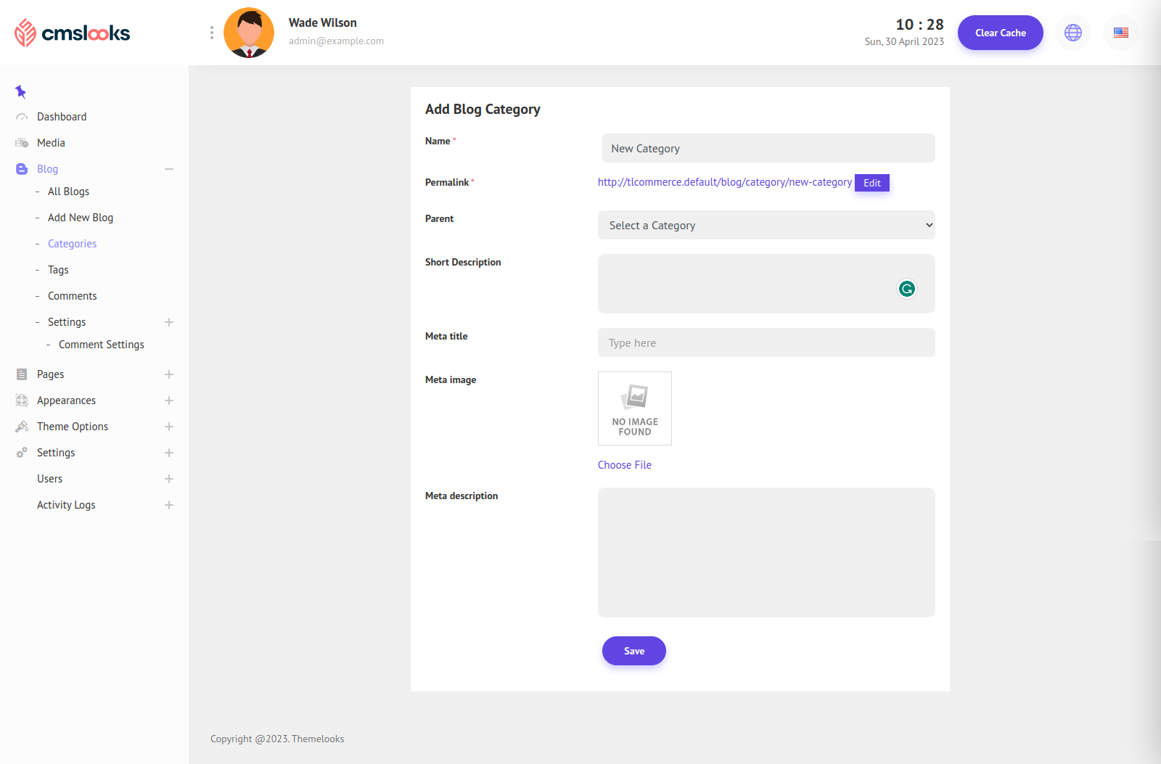
Task: Click the three-dot menu beside the avatar
Action: [x=211, y=33]
